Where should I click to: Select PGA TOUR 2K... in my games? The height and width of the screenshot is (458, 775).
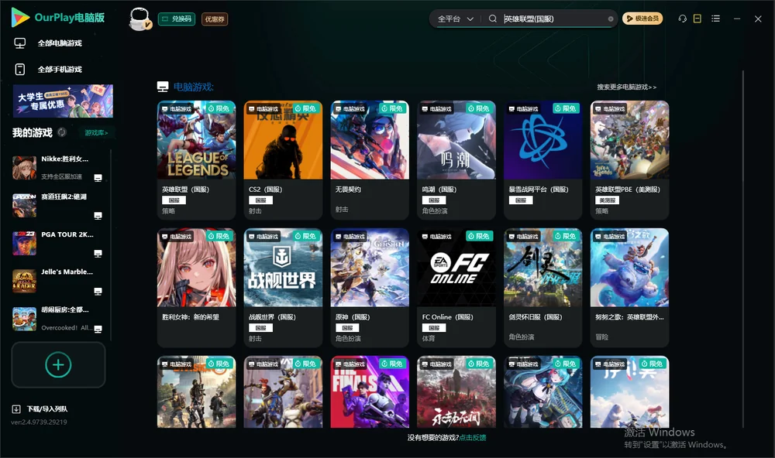pos(58,243)
